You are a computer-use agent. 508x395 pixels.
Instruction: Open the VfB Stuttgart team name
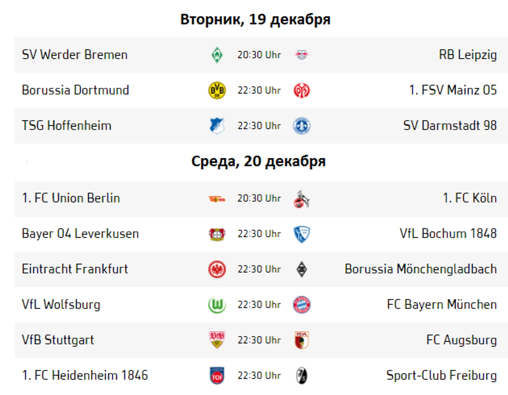[58, 340]
